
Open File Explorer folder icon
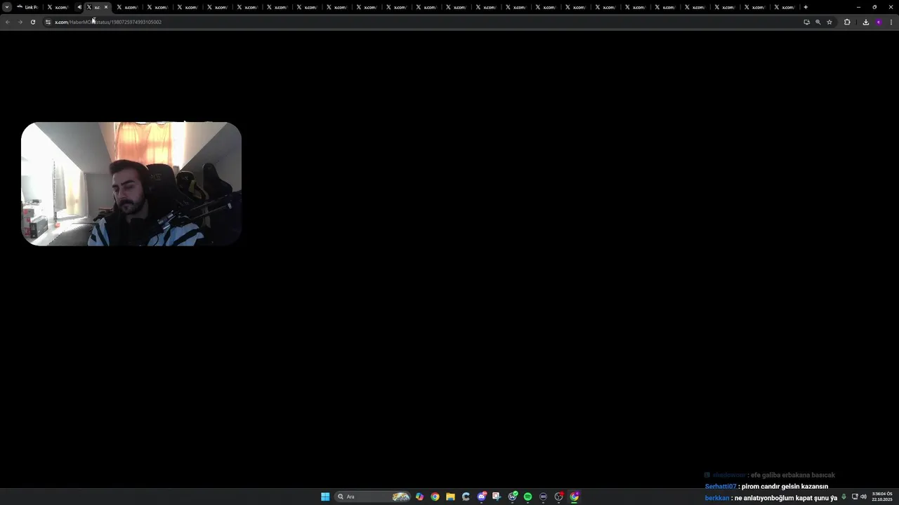[x=450, y=497]
